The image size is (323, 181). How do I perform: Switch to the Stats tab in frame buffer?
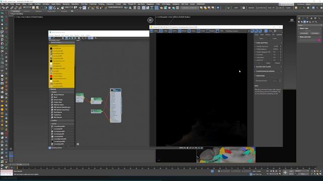[x=262, y=35]
